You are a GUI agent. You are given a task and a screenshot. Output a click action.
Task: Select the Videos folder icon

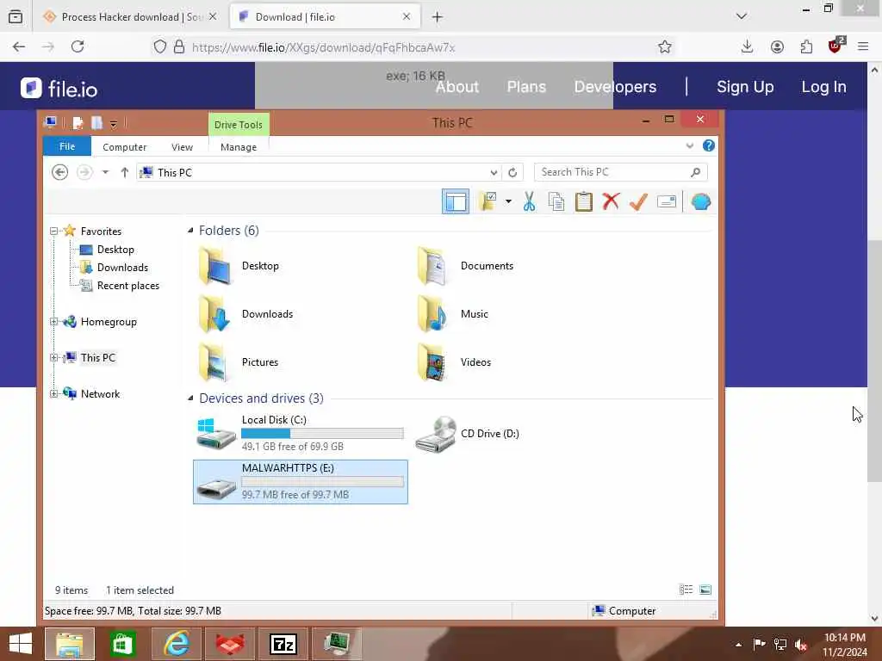432,362
